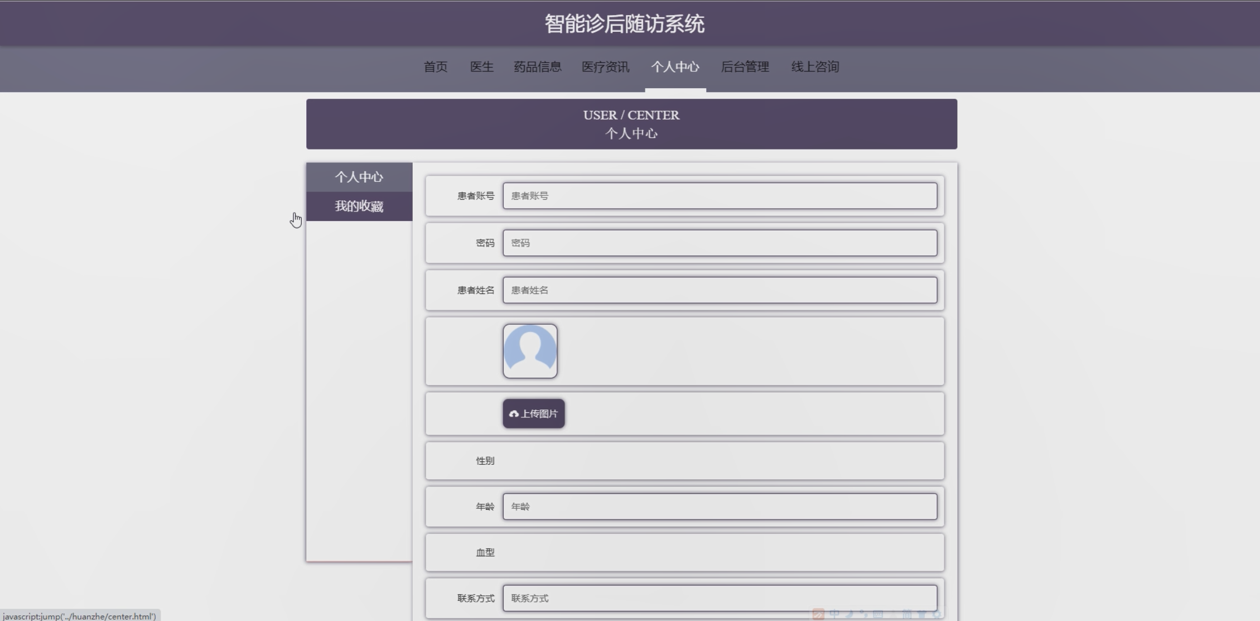
Task: Toggle Chinese/English input mode (中)
Action: (x=834, y=614)
